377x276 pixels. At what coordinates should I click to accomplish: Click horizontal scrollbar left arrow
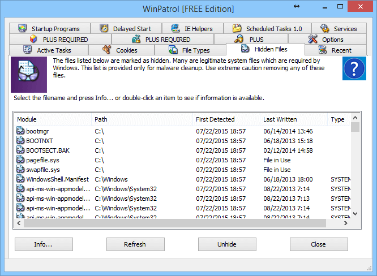coord(19,223)
